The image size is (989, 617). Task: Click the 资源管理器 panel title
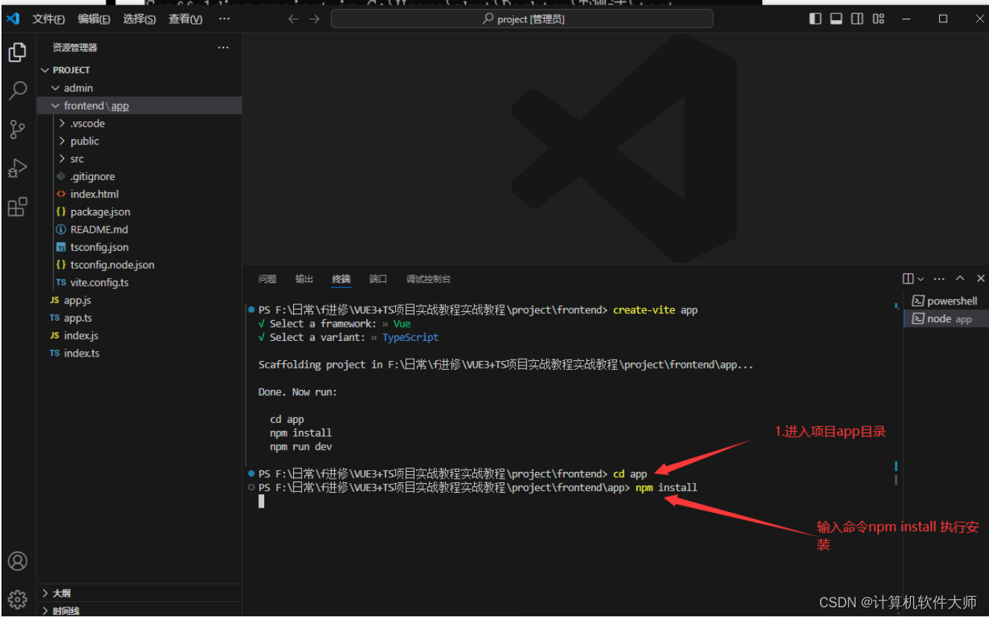point(75,48)
